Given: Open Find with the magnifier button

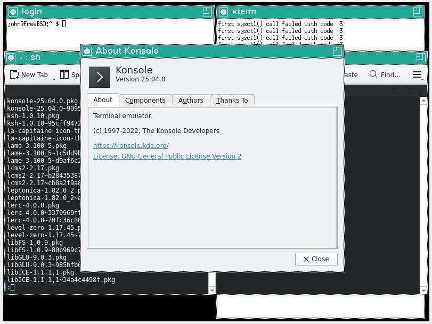Looking at the screenshot, I should coord(385,74).
